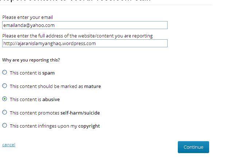Viewport: 227px width, 160px height.
Task: Click the 'This content is abusive' label
Action: coord(35,99)
